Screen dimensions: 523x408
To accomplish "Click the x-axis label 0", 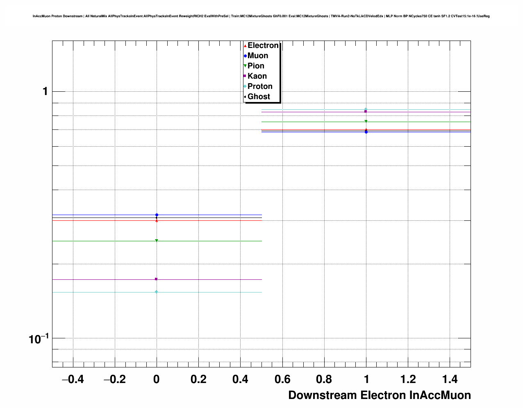I will 157,379.
